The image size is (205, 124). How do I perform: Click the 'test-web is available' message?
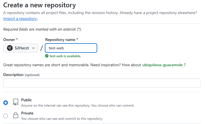coord(65,56)
